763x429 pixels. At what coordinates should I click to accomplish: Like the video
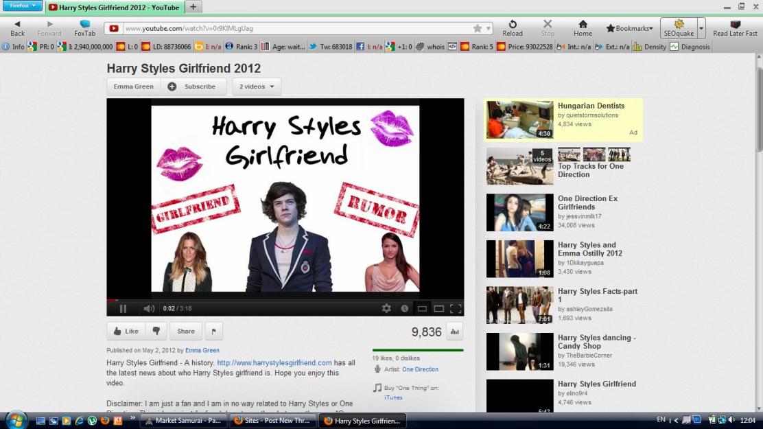(x=126, y=331)
